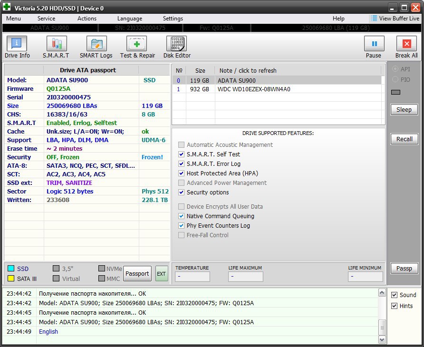Click the Passport button
Viewport: 424px width, 347px height.
137,273
